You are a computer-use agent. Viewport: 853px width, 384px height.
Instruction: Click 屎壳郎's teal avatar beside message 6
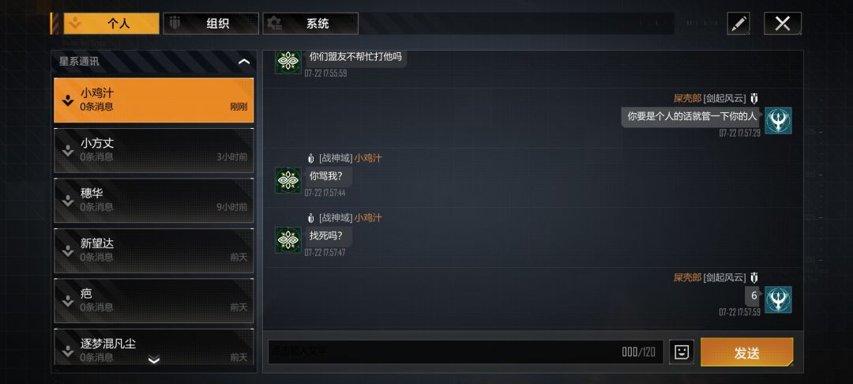point(778,299)
